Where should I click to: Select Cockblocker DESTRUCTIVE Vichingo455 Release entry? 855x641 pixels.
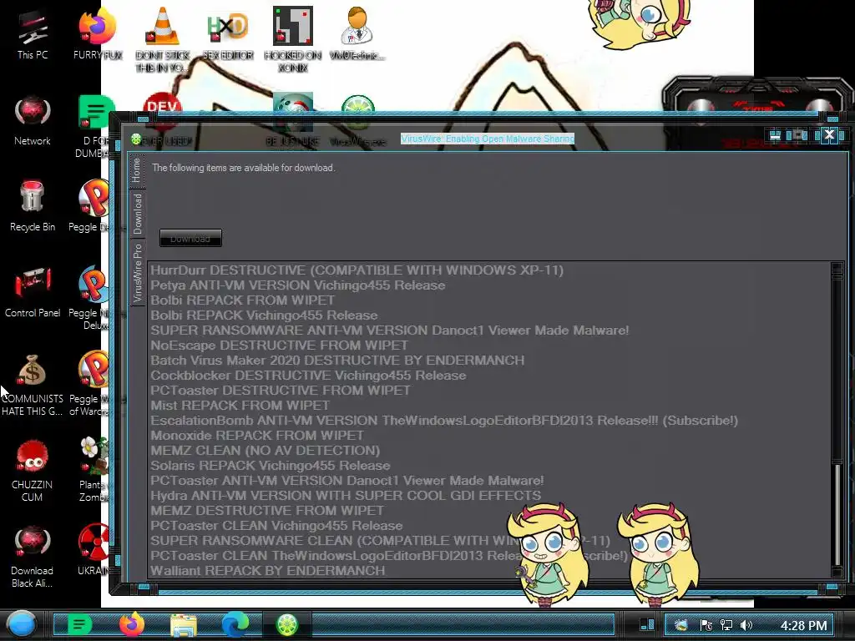[309, 376]
